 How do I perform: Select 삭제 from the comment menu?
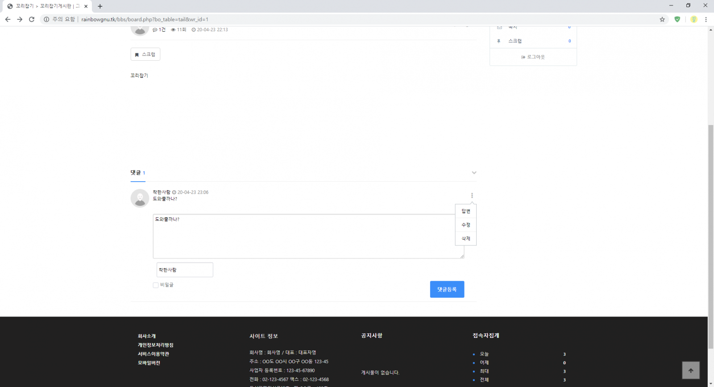pos(466,239)
